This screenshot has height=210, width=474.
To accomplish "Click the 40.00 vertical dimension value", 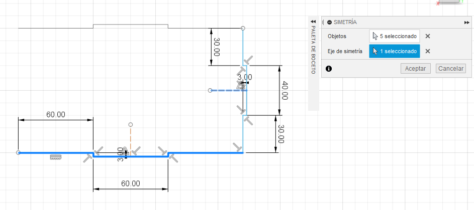I will tap(284, 90).
